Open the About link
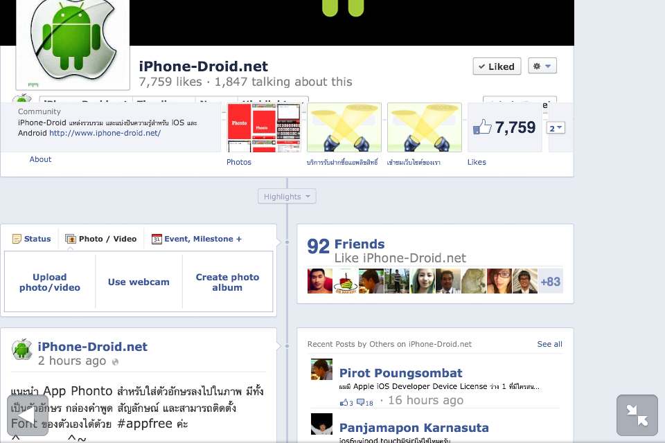The height and width of the screenshot is (443, 665). [x=40, y=159]
